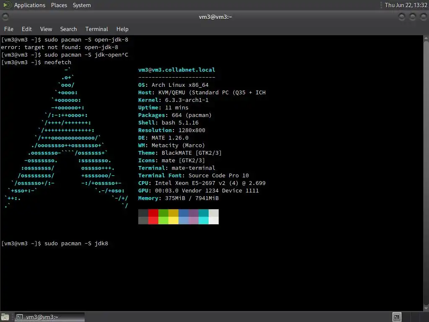Image resolution: width=429 pixels, height=322 pixels.
Task: Open the terminal's Search menu
Action: 68,29
